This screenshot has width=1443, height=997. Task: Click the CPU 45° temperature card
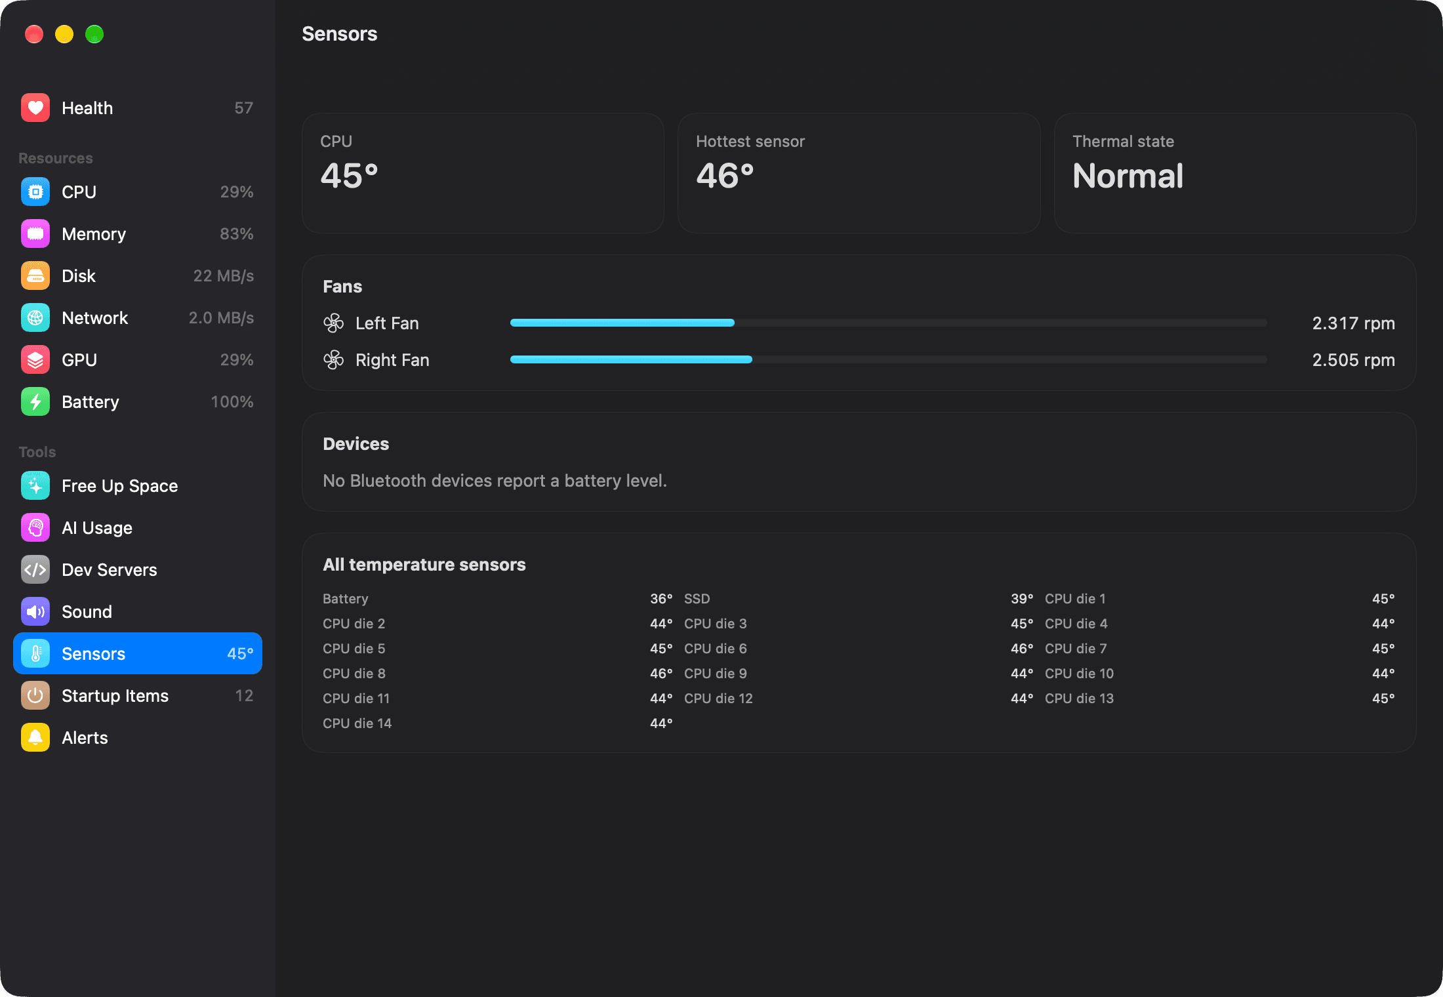(x=483, y=173)
